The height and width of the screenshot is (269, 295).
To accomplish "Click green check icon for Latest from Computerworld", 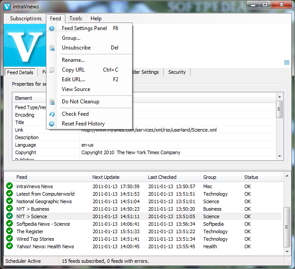I will pyautogui.click(x=9, y=193).
